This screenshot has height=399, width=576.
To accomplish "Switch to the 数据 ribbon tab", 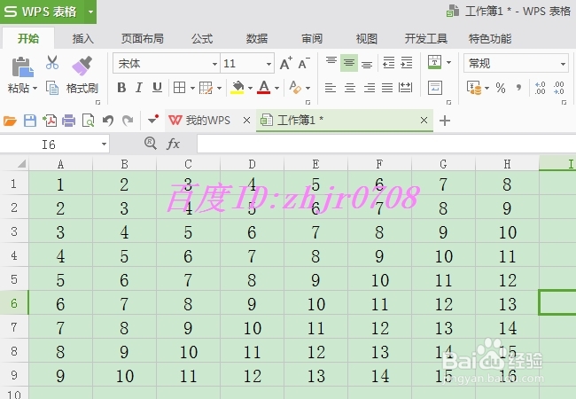I will point(257,38).
